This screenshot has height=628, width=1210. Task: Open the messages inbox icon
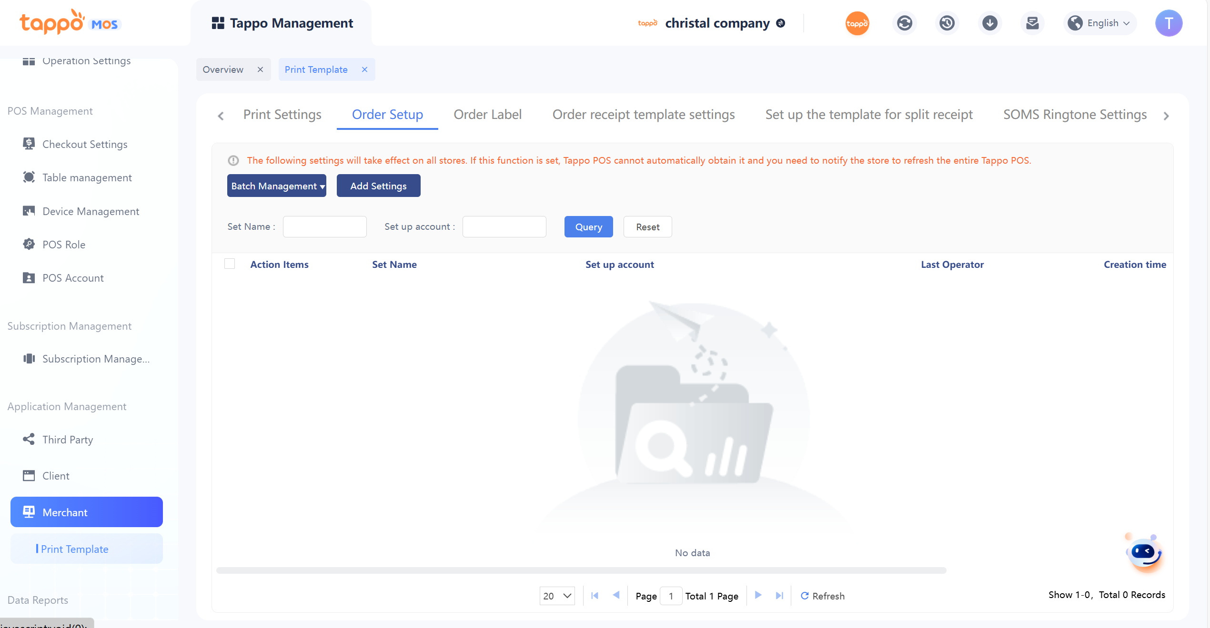point(1032,23)
